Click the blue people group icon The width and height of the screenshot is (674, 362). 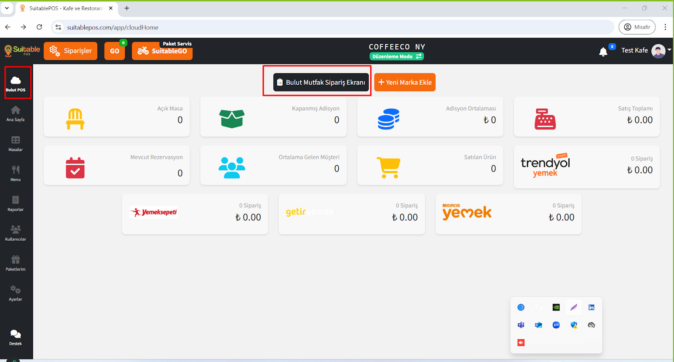click(232, 168)
